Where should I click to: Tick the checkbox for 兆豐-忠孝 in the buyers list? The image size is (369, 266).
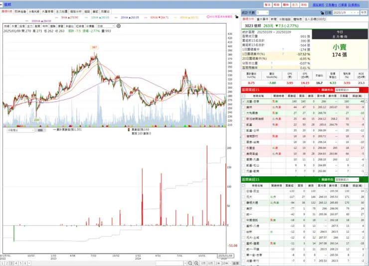[243, 102]
